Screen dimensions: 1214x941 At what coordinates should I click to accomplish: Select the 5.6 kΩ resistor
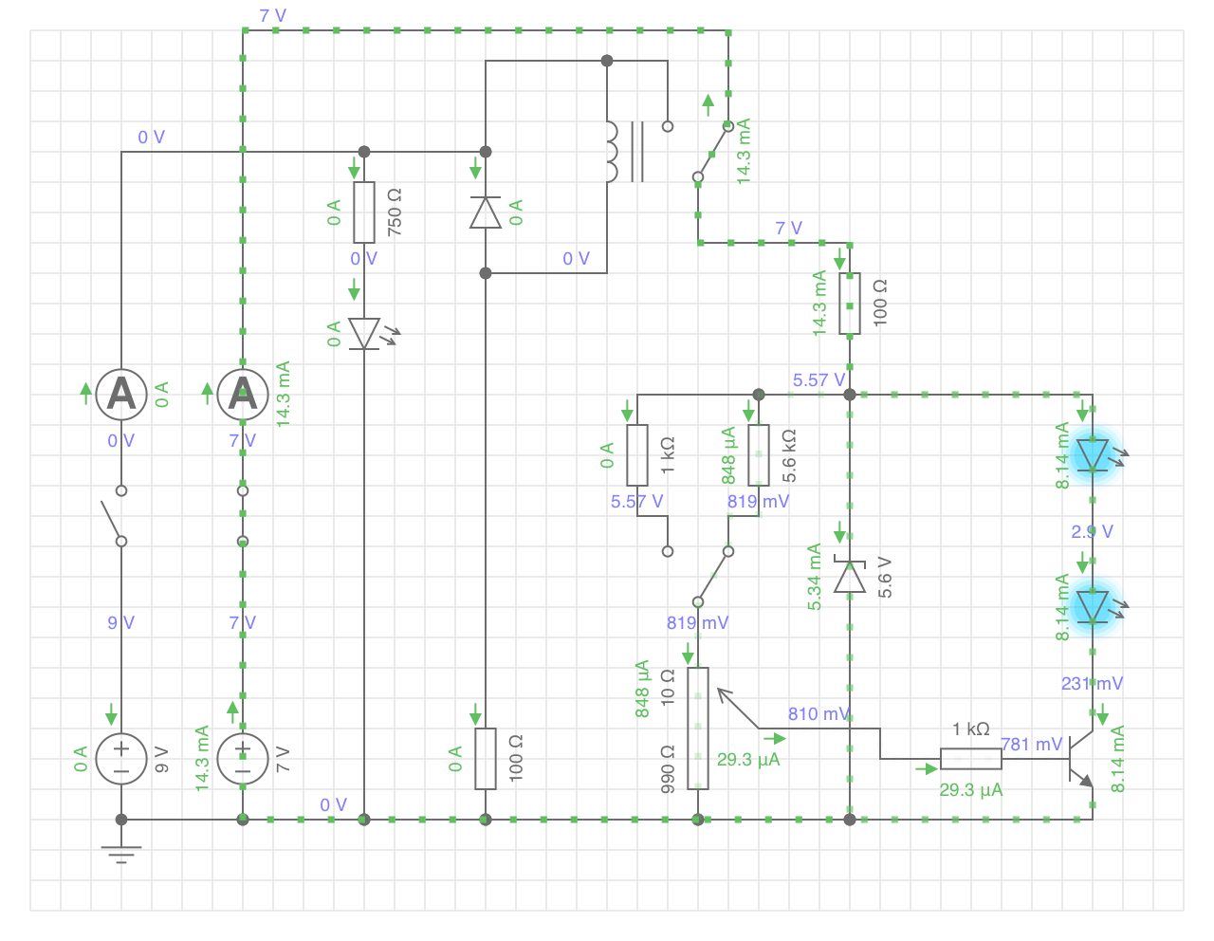coord(759,455)
